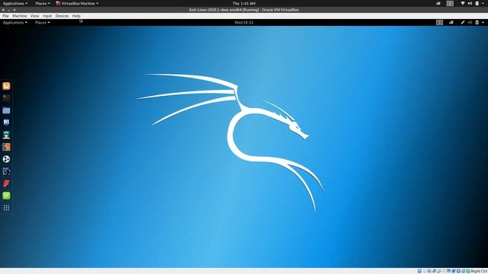Click the optical drive icon in VirtualBox status bar
This screenshot has height=274, width=488.
point(425,271)
